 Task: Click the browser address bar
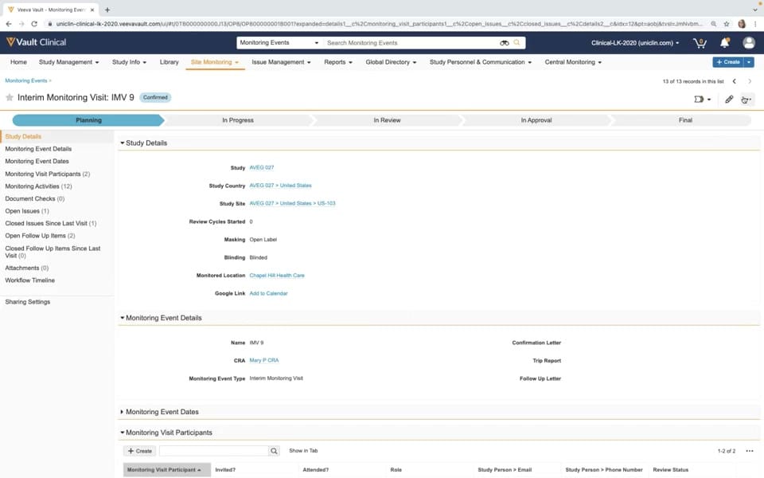click(379, 23)
